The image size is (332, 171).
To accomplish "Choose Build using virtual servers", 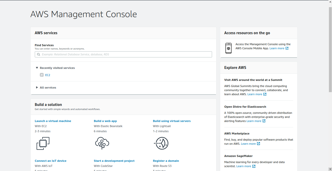I will pyautogui.click(x=172, y=121).
